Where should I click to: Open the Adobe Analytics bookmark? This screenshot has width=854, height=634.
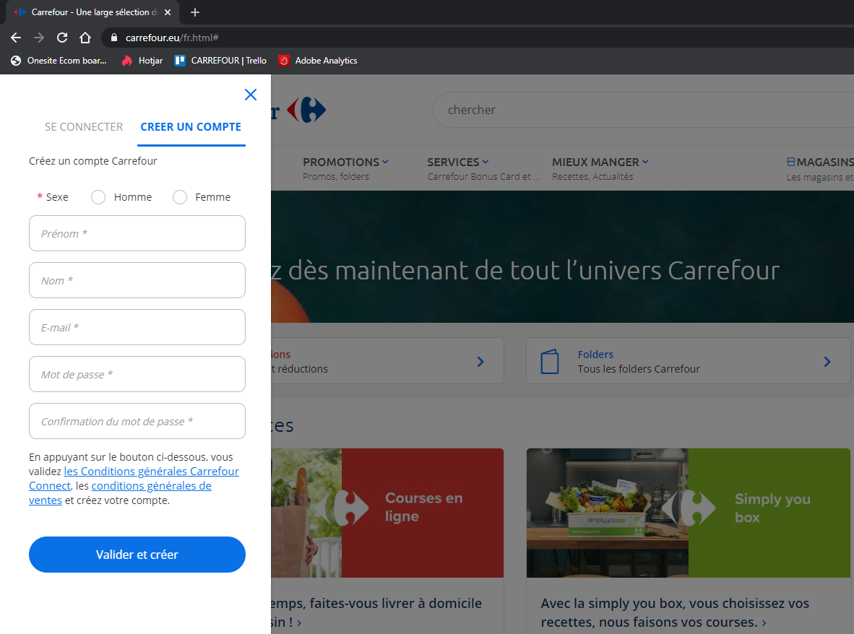tap(318, 61)
